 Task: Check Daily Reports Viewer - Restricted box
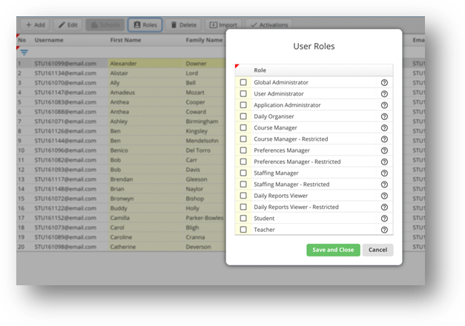click(243, 207)
